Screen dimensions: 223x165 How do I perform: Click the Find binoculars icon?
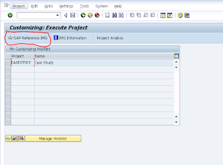click(x=114, y=15)
